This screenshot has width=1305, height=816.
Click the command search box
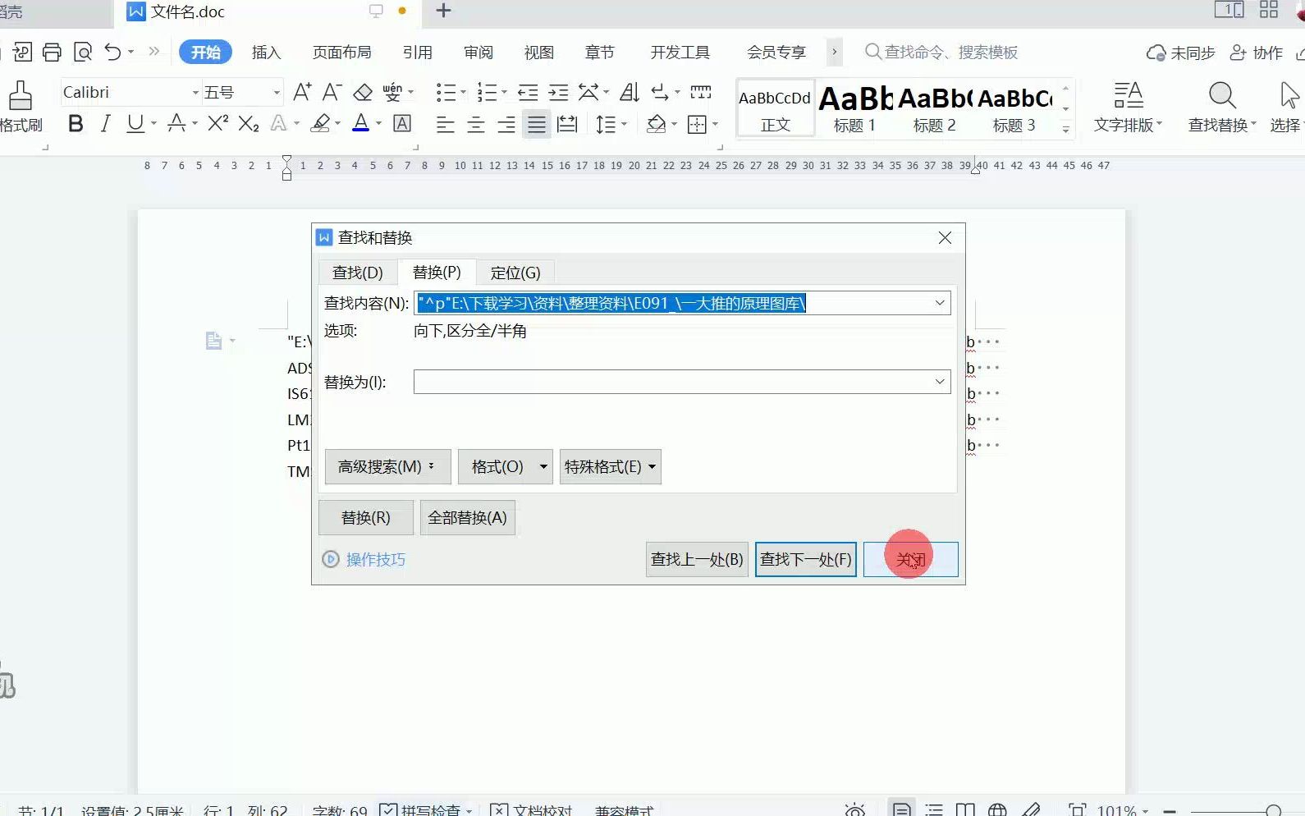[942, 53]
